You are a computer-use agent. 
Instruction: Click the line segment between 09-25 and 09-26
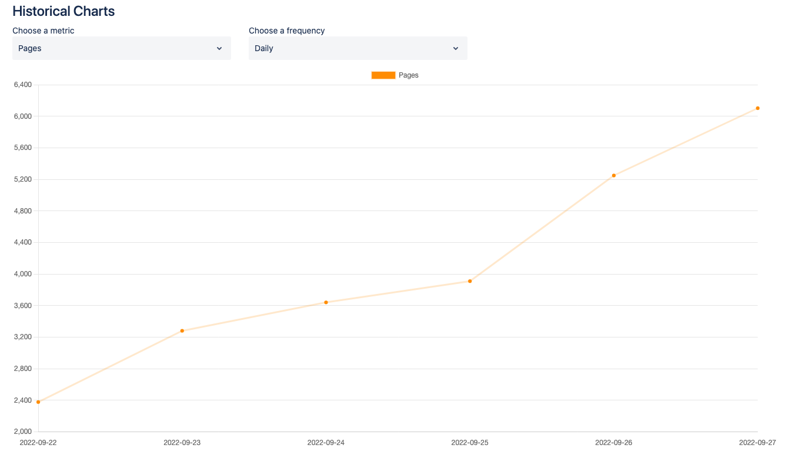(542, 228)
